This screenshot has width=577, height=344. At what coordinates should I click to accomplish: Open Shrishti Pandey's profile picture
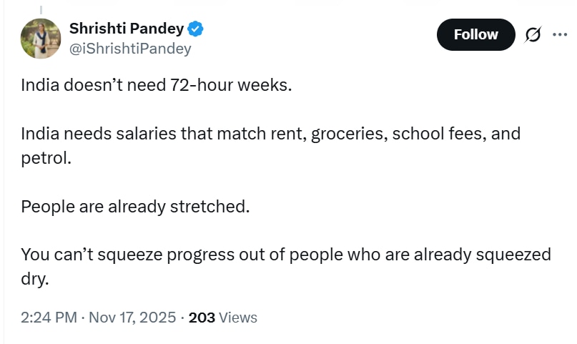tap(41, 39)
